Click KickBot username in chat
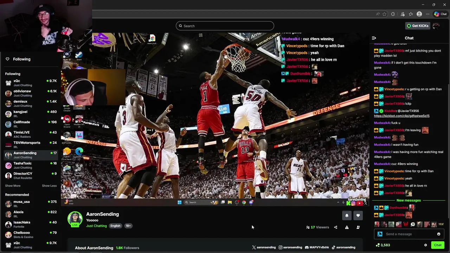 tap(390, 111)
